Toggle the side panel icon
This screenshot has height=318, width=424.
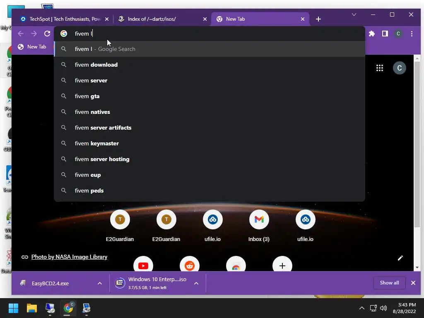[x=385, y=34]
